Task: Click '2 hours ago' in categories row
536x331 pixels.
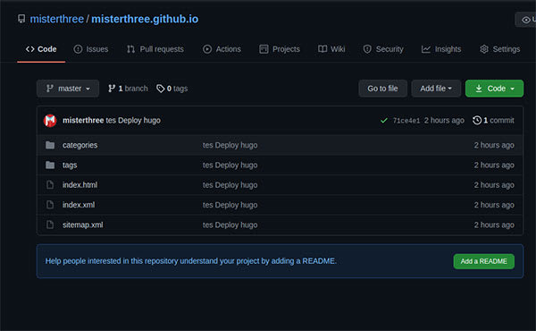Action: pyautogui.click(x=494, y=145)
